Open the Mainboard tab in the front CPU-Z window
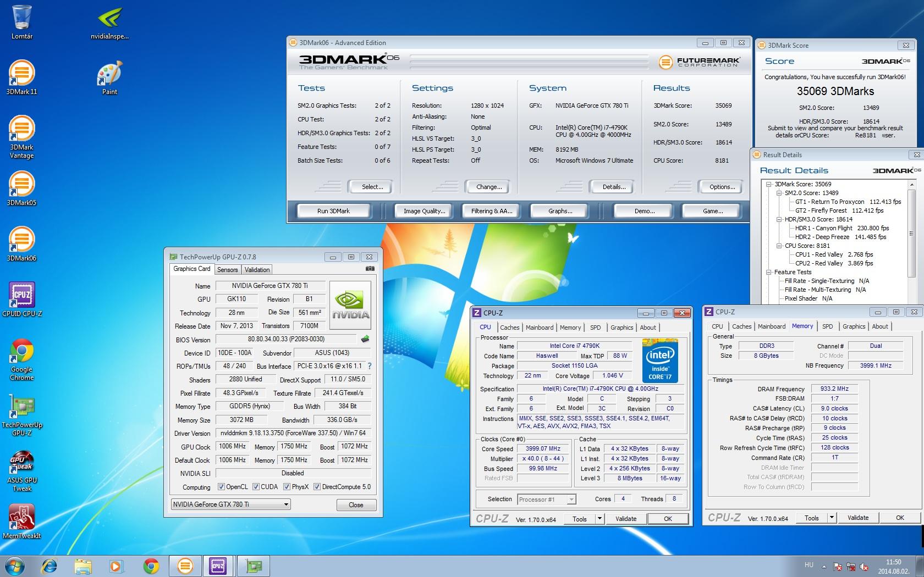Image resolution: width=924 pixels, height=577 pixels. (x=540, y=328)
